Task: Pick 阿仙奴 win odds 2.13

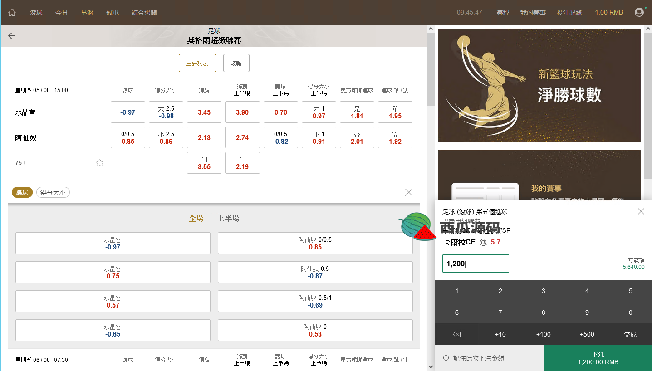Action: 204,137
